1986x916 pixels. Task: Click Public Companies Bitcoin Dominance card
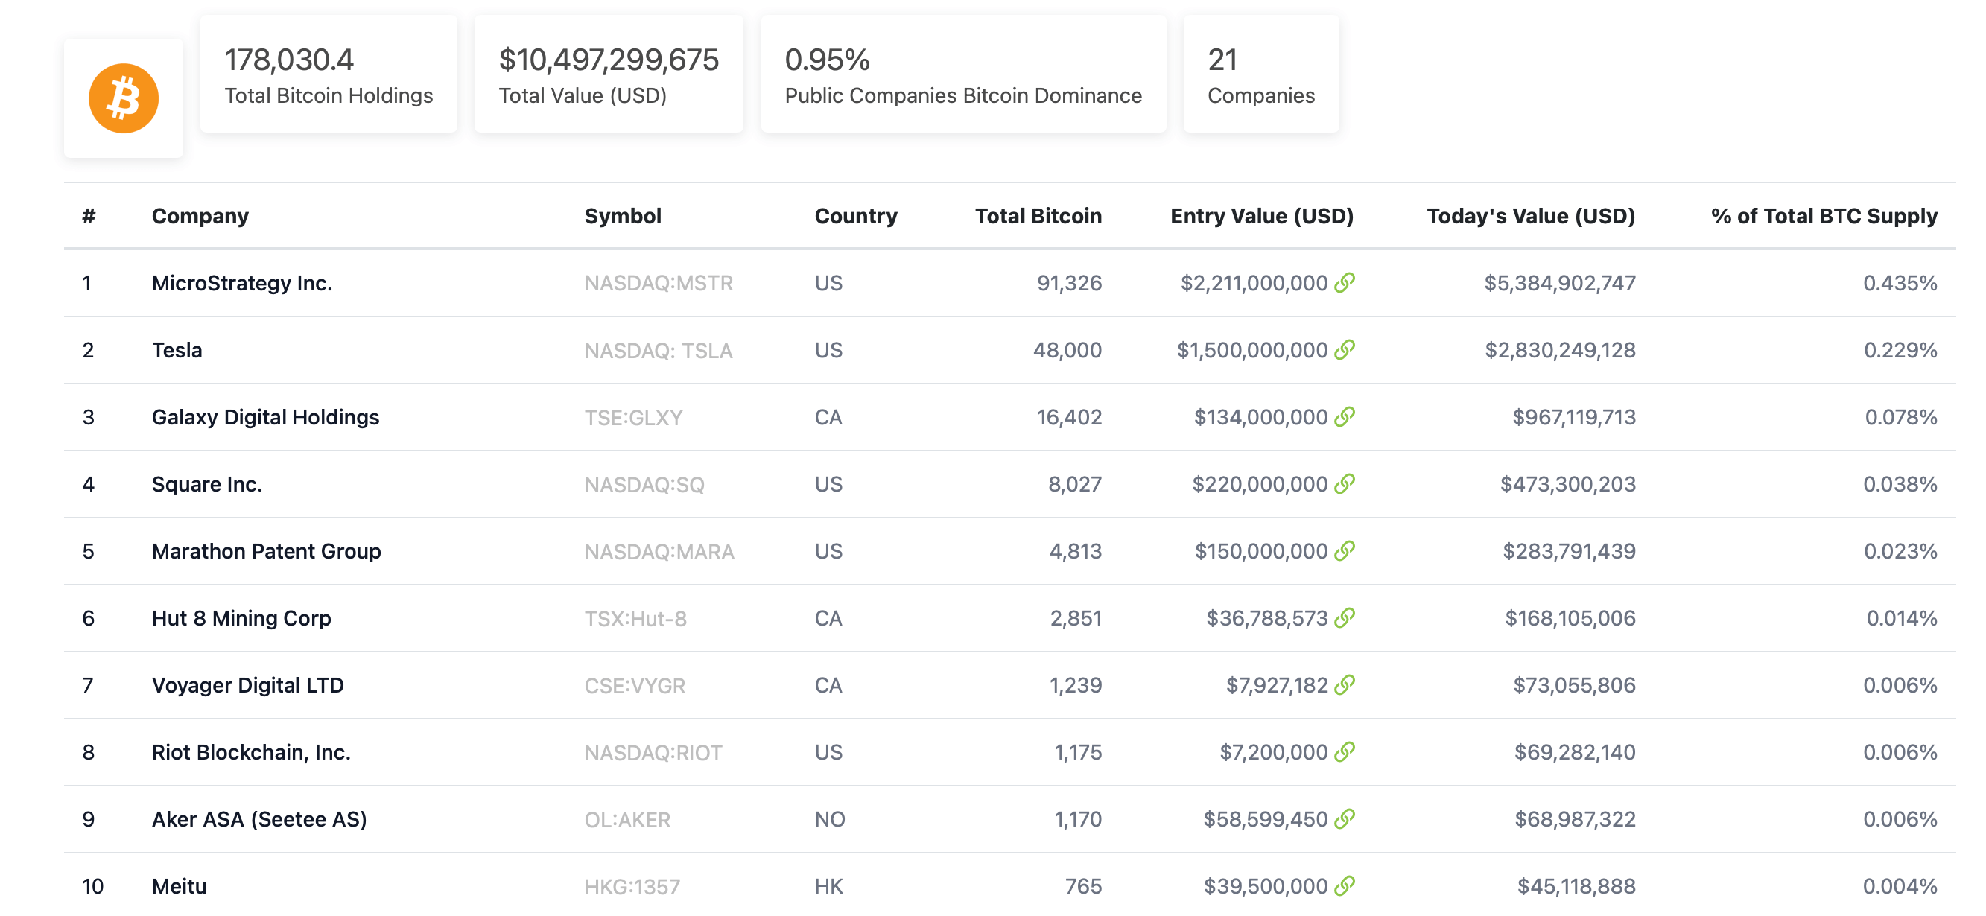coord(963,74)
